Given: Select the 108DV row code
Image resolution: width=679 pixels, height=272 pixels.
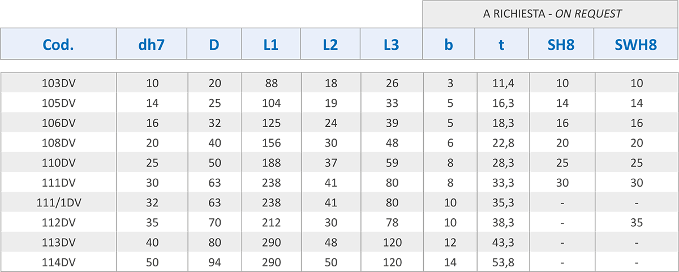Looking at the screenshot, I should [x=59, y=143].
